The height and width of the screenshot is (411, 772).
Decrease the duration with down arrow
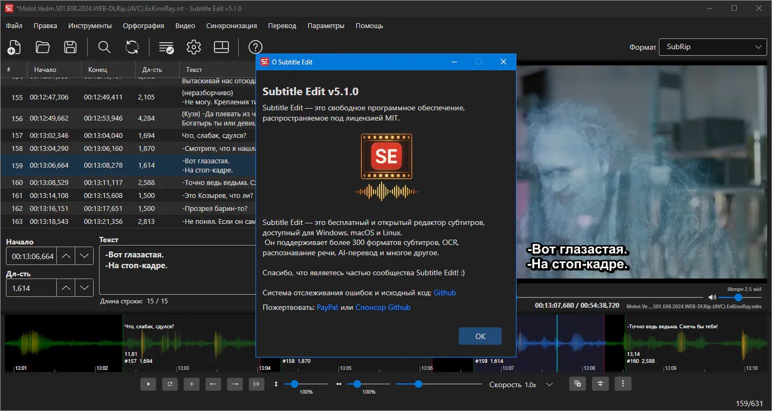tap(84, 288)
